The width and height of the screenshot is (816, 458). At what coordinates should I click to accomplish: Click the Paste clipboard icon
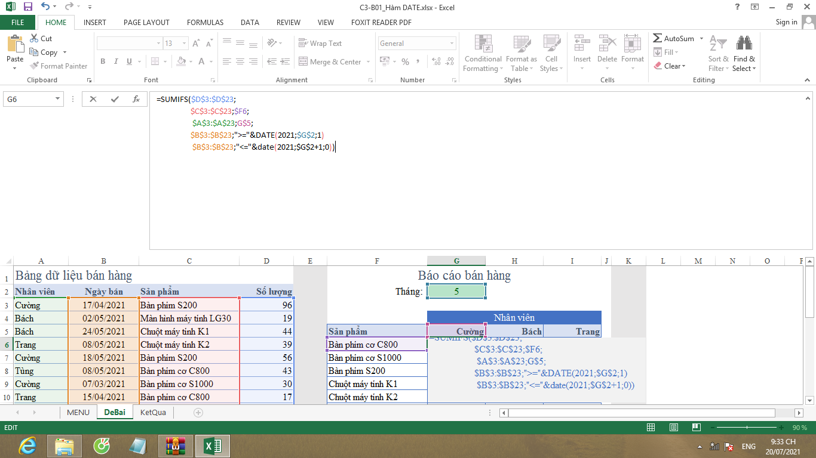pos(15,44)
